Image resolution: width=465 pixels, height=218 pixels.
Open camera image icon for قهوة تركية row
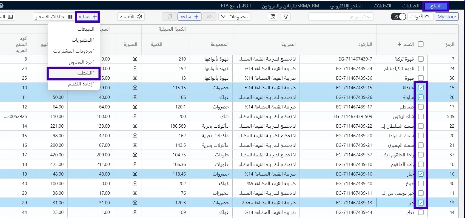tap(135, 59)
